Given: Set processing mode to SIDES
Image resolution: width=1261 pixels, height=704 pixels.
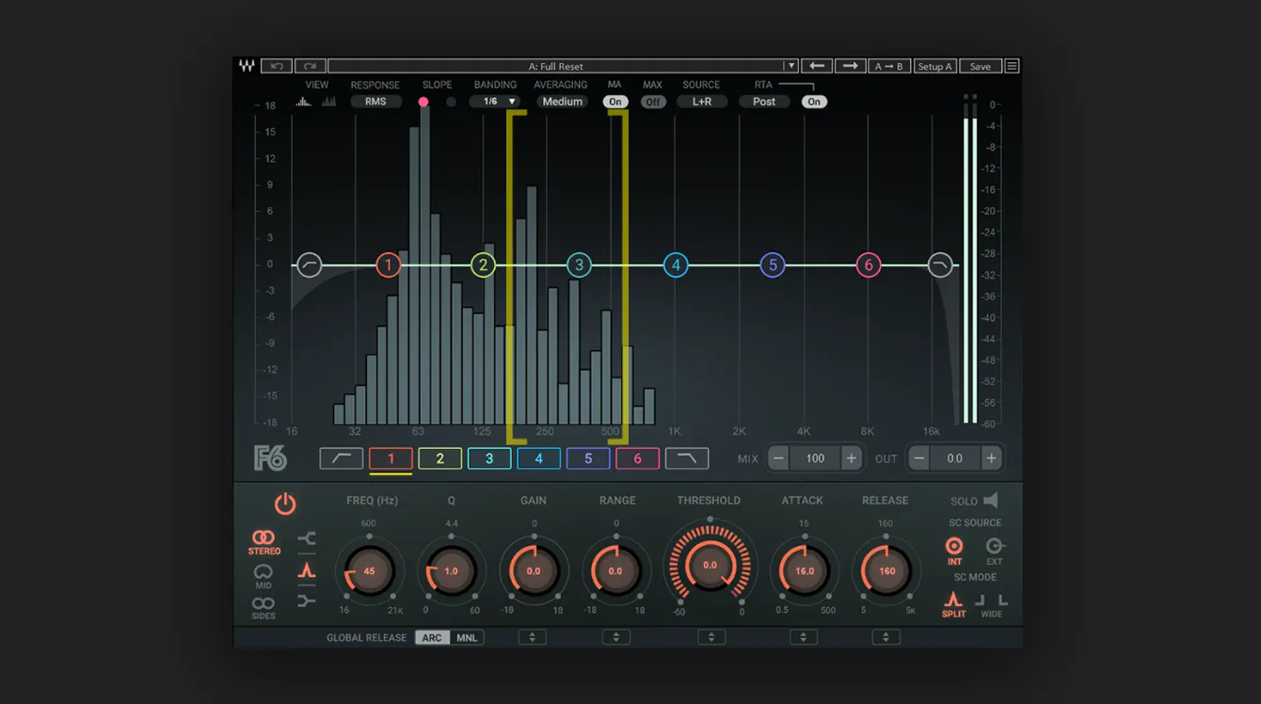Looking at the screenshot, I should [263, 608].
